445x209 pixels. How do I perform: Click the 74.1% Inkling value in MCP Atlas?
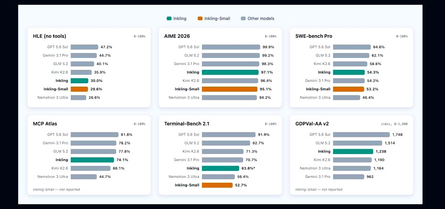pos(122,160)
